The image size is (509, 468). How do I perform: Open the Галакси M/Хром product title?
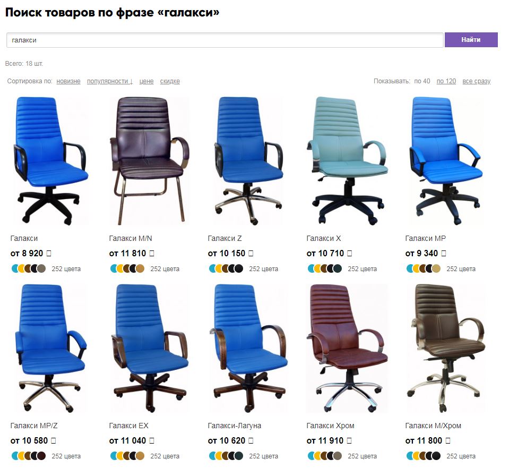tap(433, 426)
